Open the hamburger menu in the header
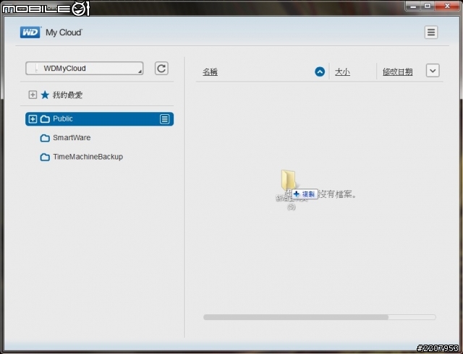Screen dimensions: 463x354 pyautogui.click(x=431, y=33)
